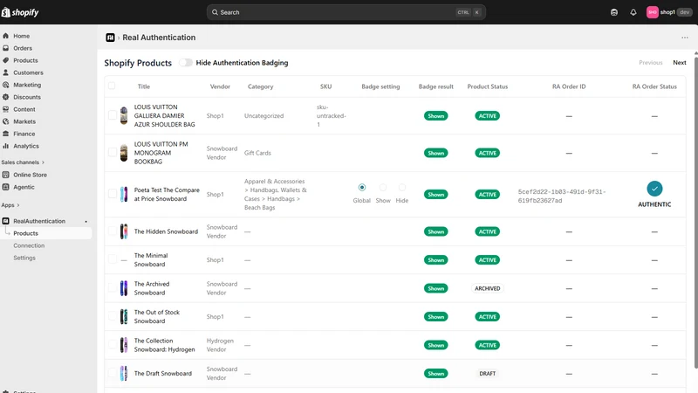698x393 pixels.
Task: Click the Finance bank icon
Action: [x=6, y=134]
